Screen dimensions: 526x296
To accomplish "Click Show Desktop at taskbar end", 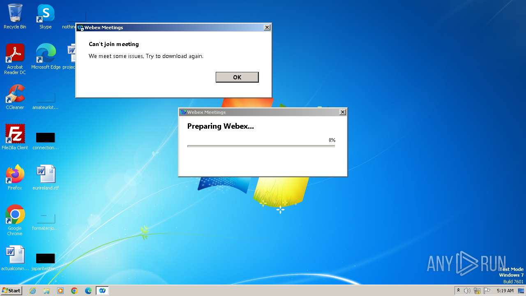I will coord(521,291).
